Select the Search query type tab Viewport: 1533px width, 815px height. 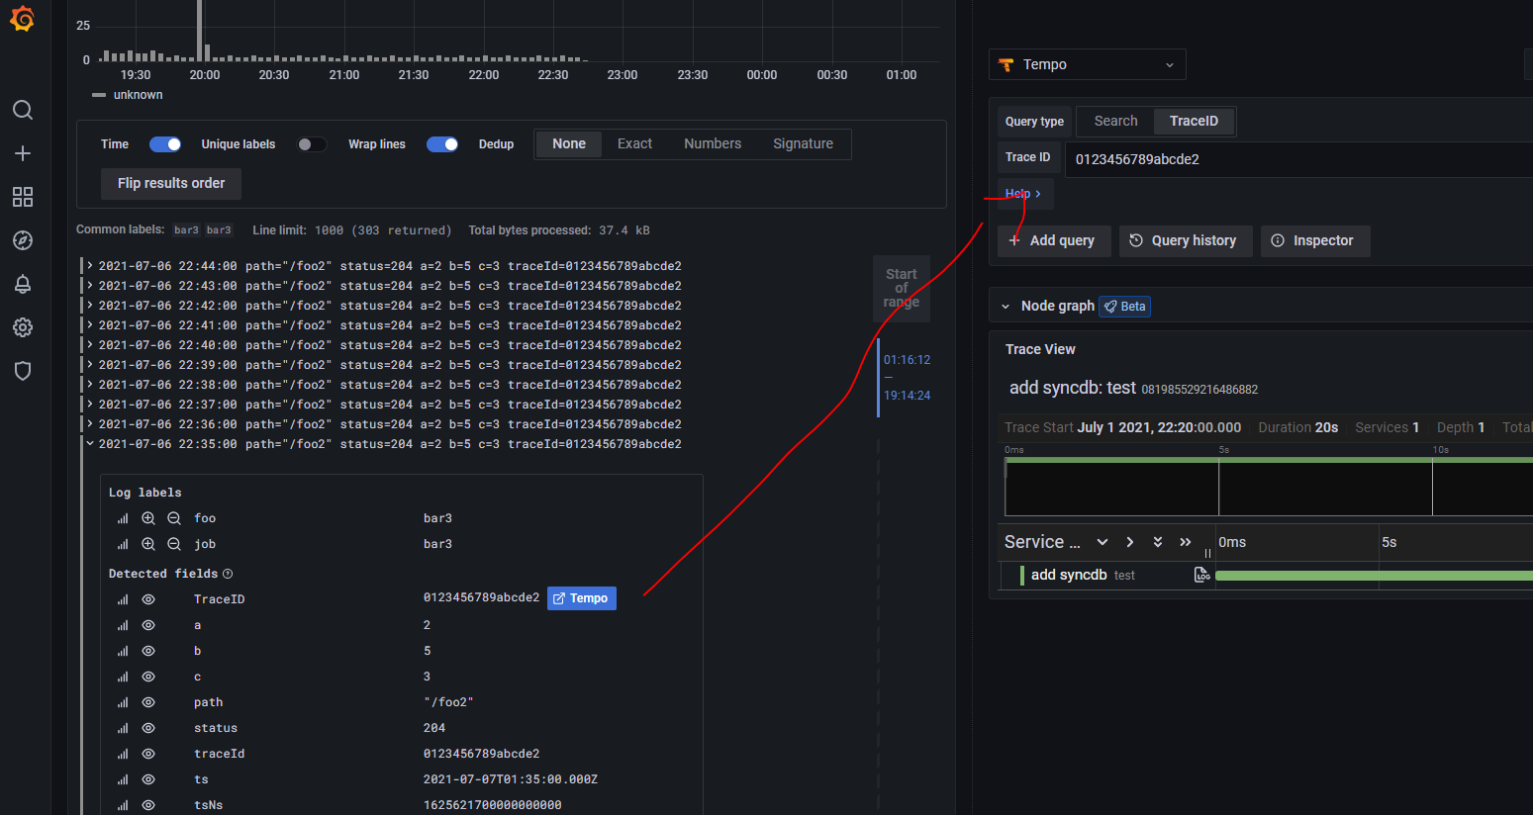[1116, 121]
